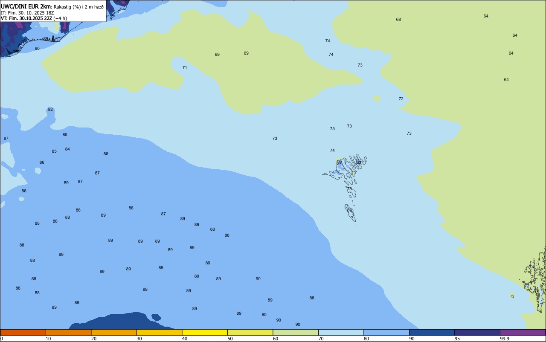546x342 pixels.
Task: Click the 'Rakastig (%) í 2 m hæð' label
Action: 78,7
